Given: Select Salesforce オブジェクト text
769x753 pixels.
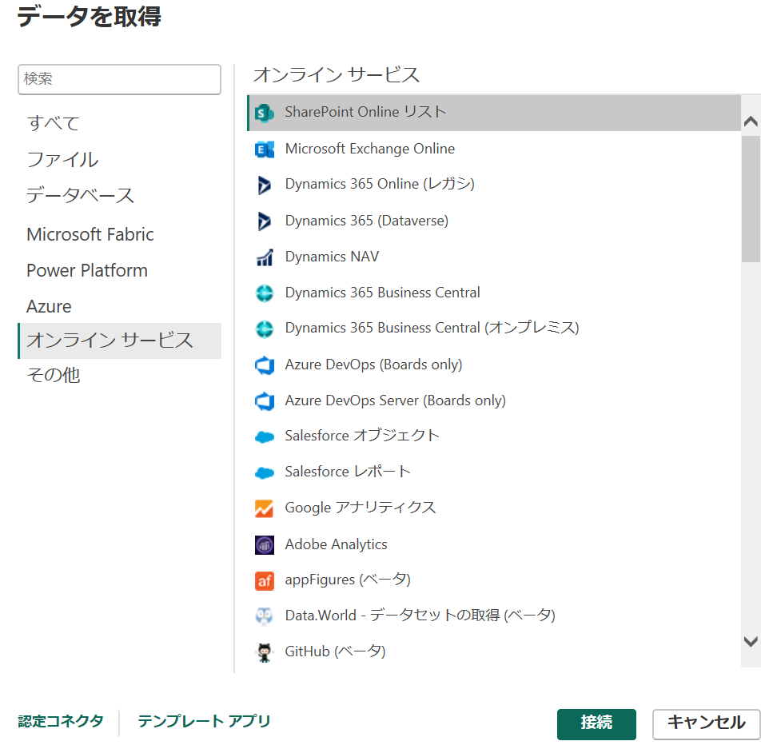Looking at the screenshot, I should point(362,436).
